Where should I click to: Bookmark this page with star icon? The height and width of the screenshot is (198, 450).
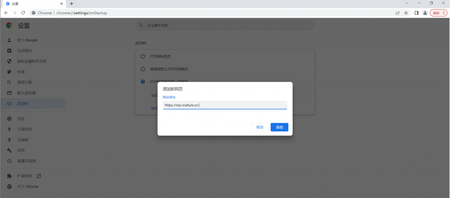coord(406,13)
